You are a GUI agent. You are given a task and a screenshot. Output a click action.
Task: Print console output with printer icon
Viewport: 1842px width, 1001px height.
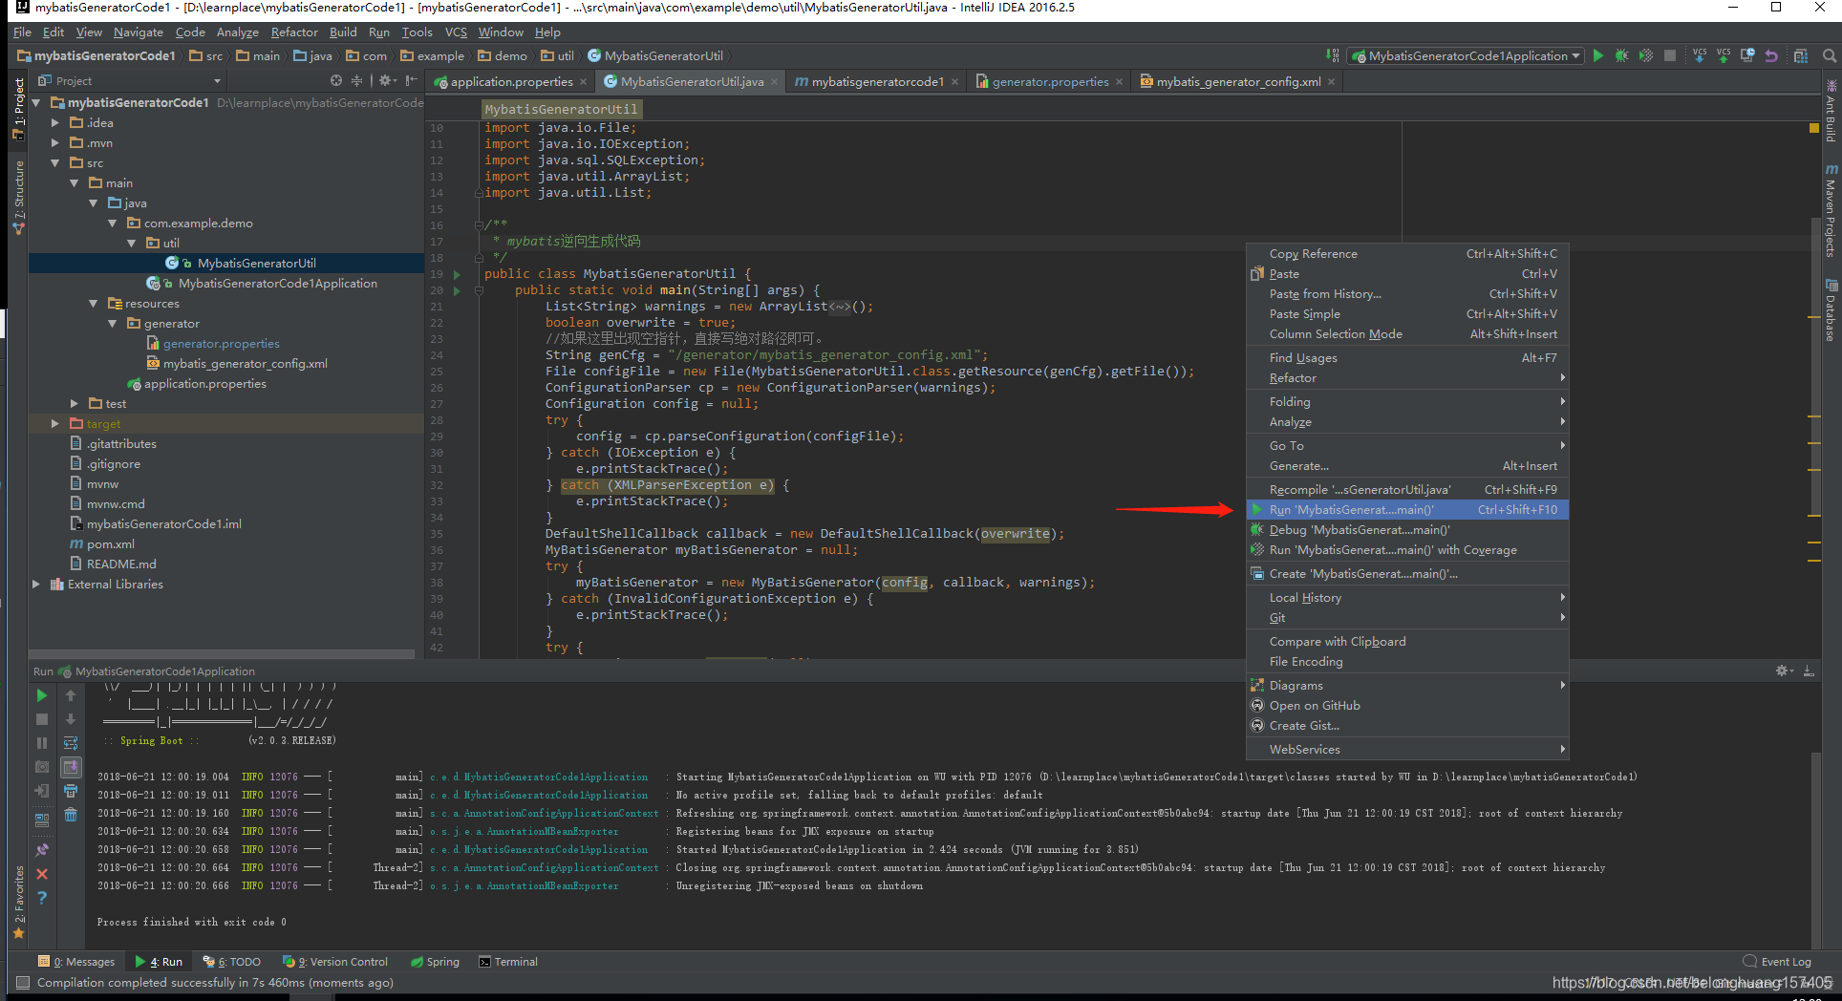tap(71, 791)
